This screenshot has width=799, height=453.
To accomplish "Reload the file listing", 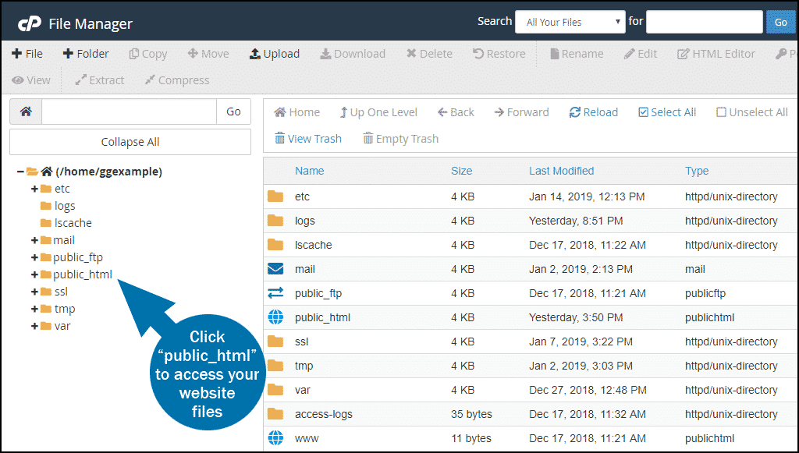I will click(593, 111).
